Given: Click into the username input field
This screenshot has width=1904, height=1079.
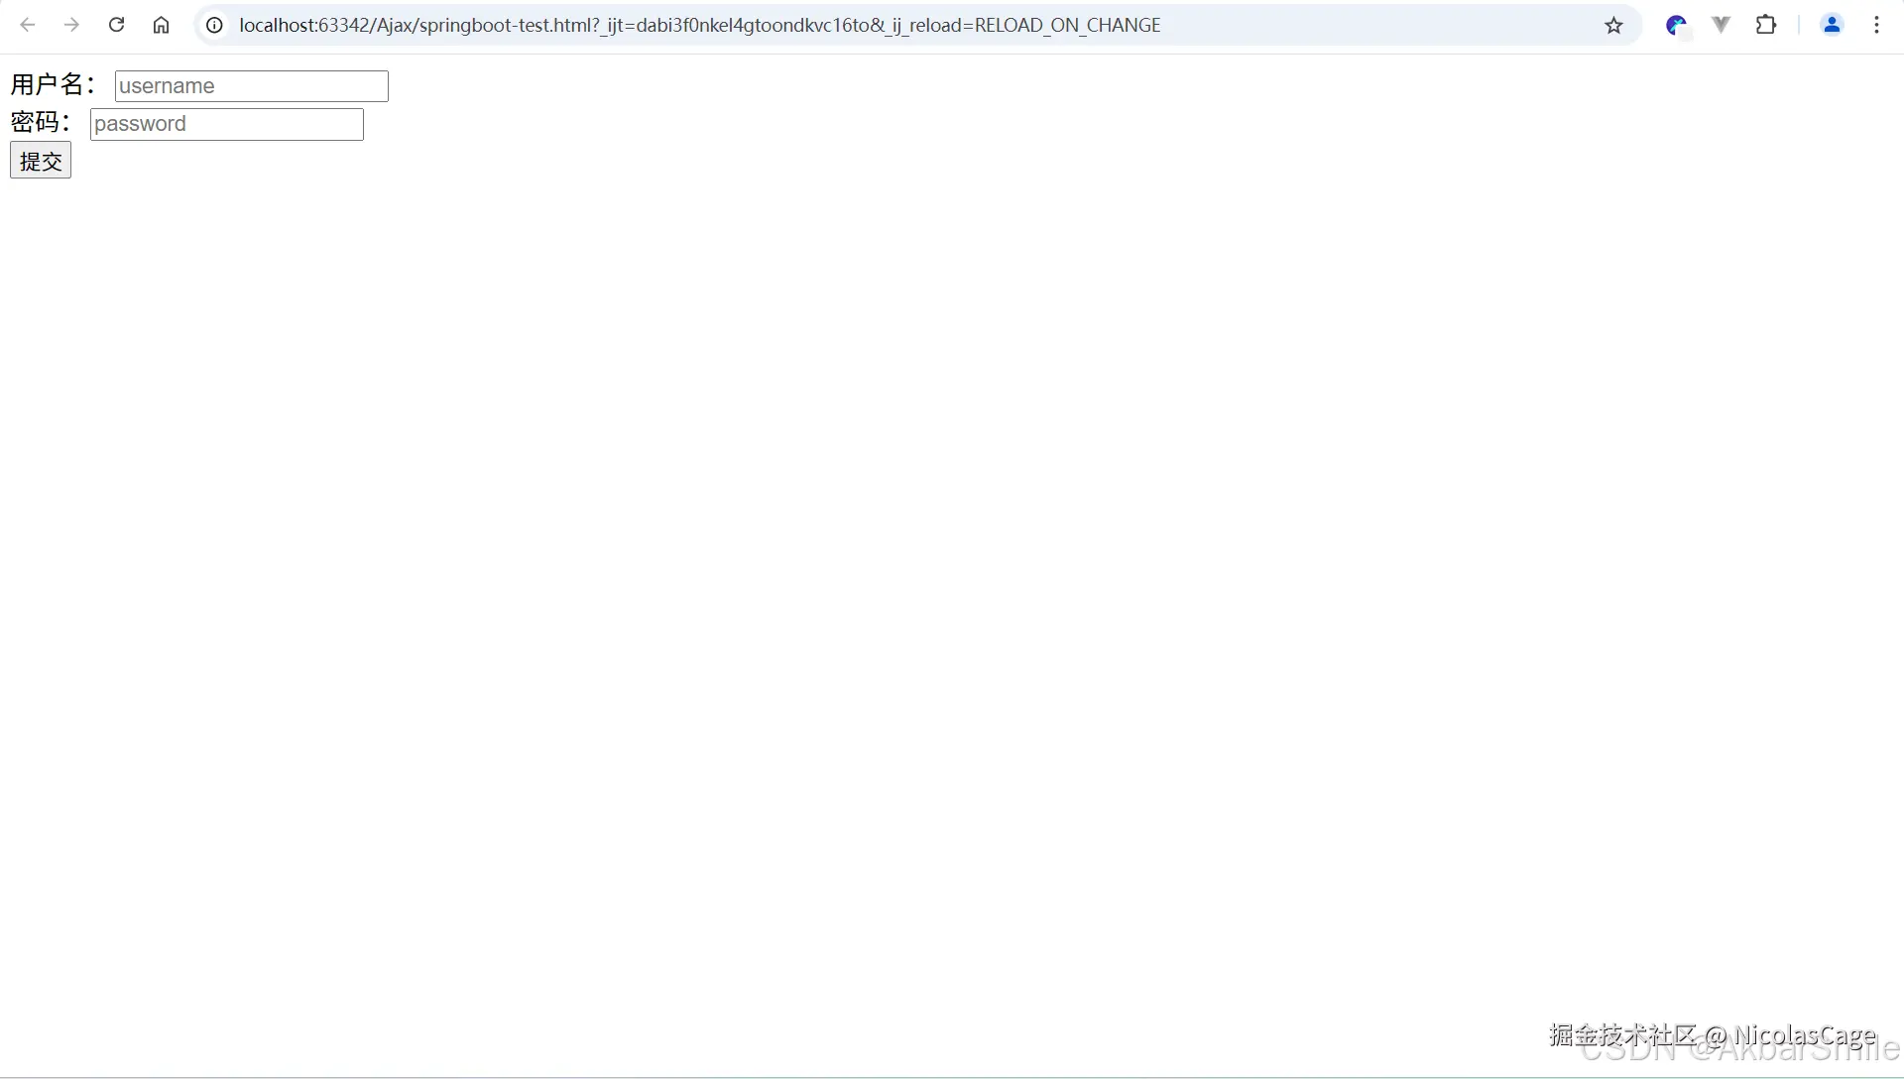Looking at the screenshot, I should [x=251, y=86].
